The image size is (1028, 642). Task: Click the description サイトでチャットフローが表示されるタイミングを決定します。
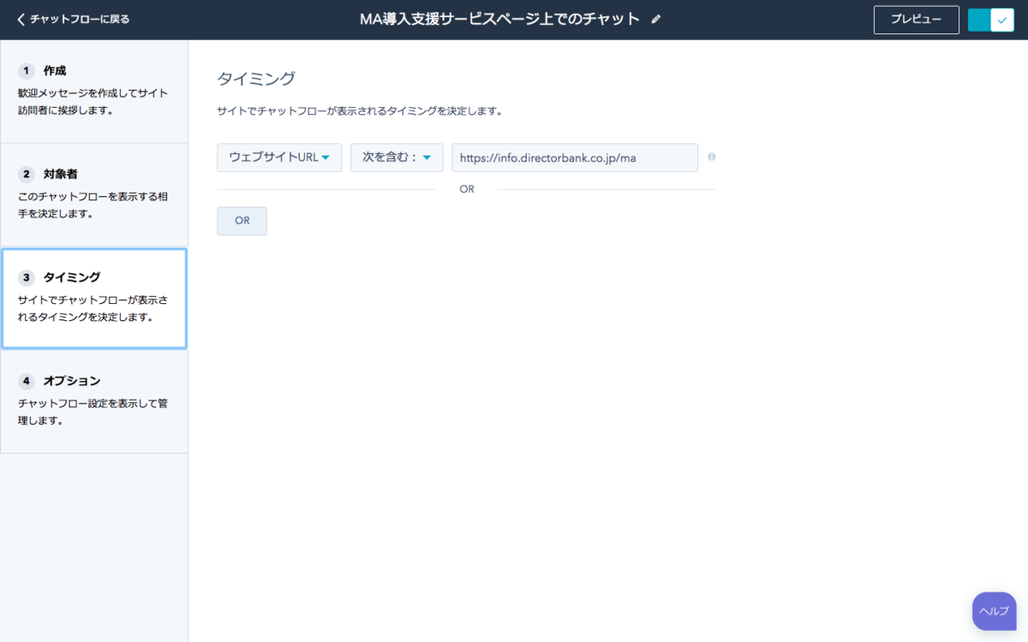point(359,111)
